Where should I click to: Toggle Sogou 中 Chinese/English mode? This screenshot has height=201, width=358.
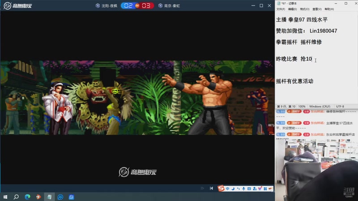(228, 188)
